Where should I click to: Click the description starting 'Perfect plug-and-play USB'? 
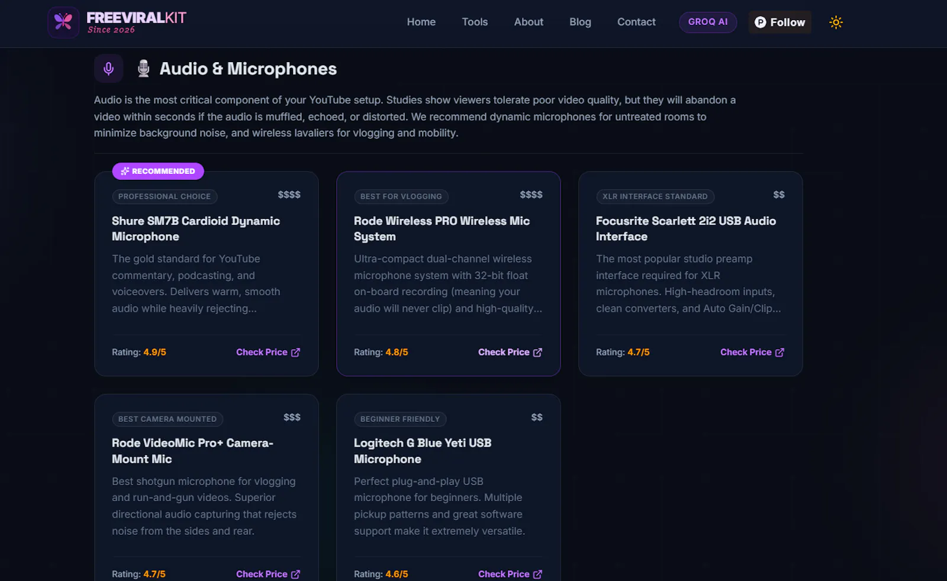pyautogui.click(x=439, y=506)
